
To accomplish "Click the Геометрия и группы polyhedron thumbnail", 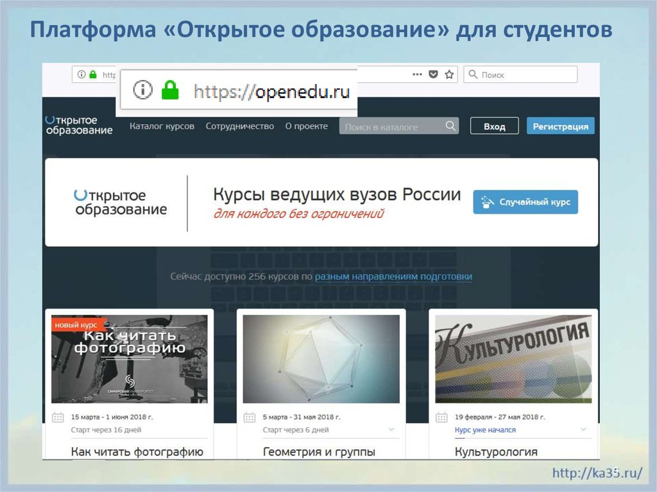I will [321, 359].
